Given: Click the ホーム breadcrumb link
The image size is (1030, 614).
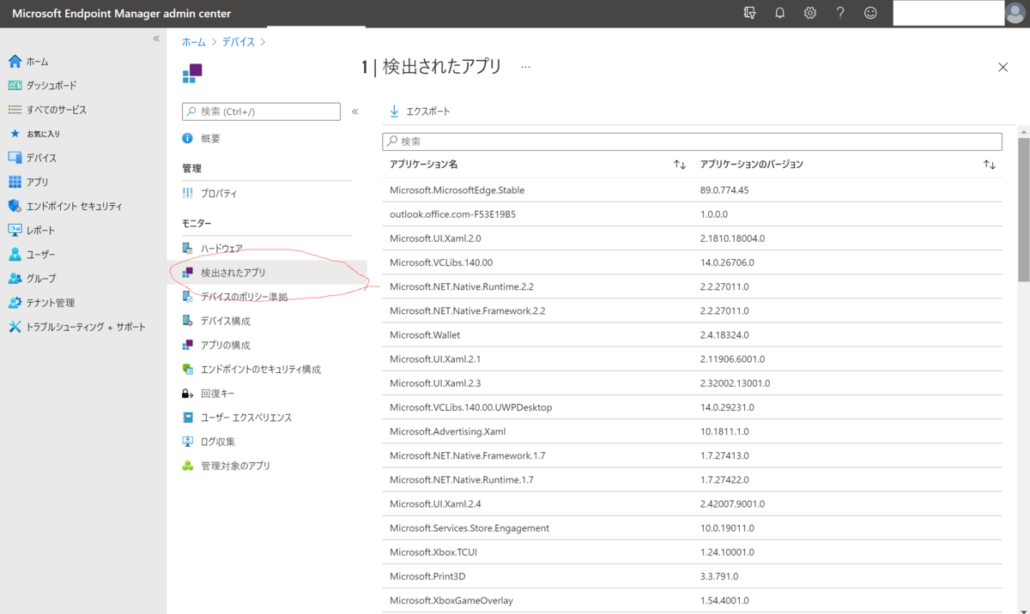Looking at the screenshot, I should (x=194, y=42).
